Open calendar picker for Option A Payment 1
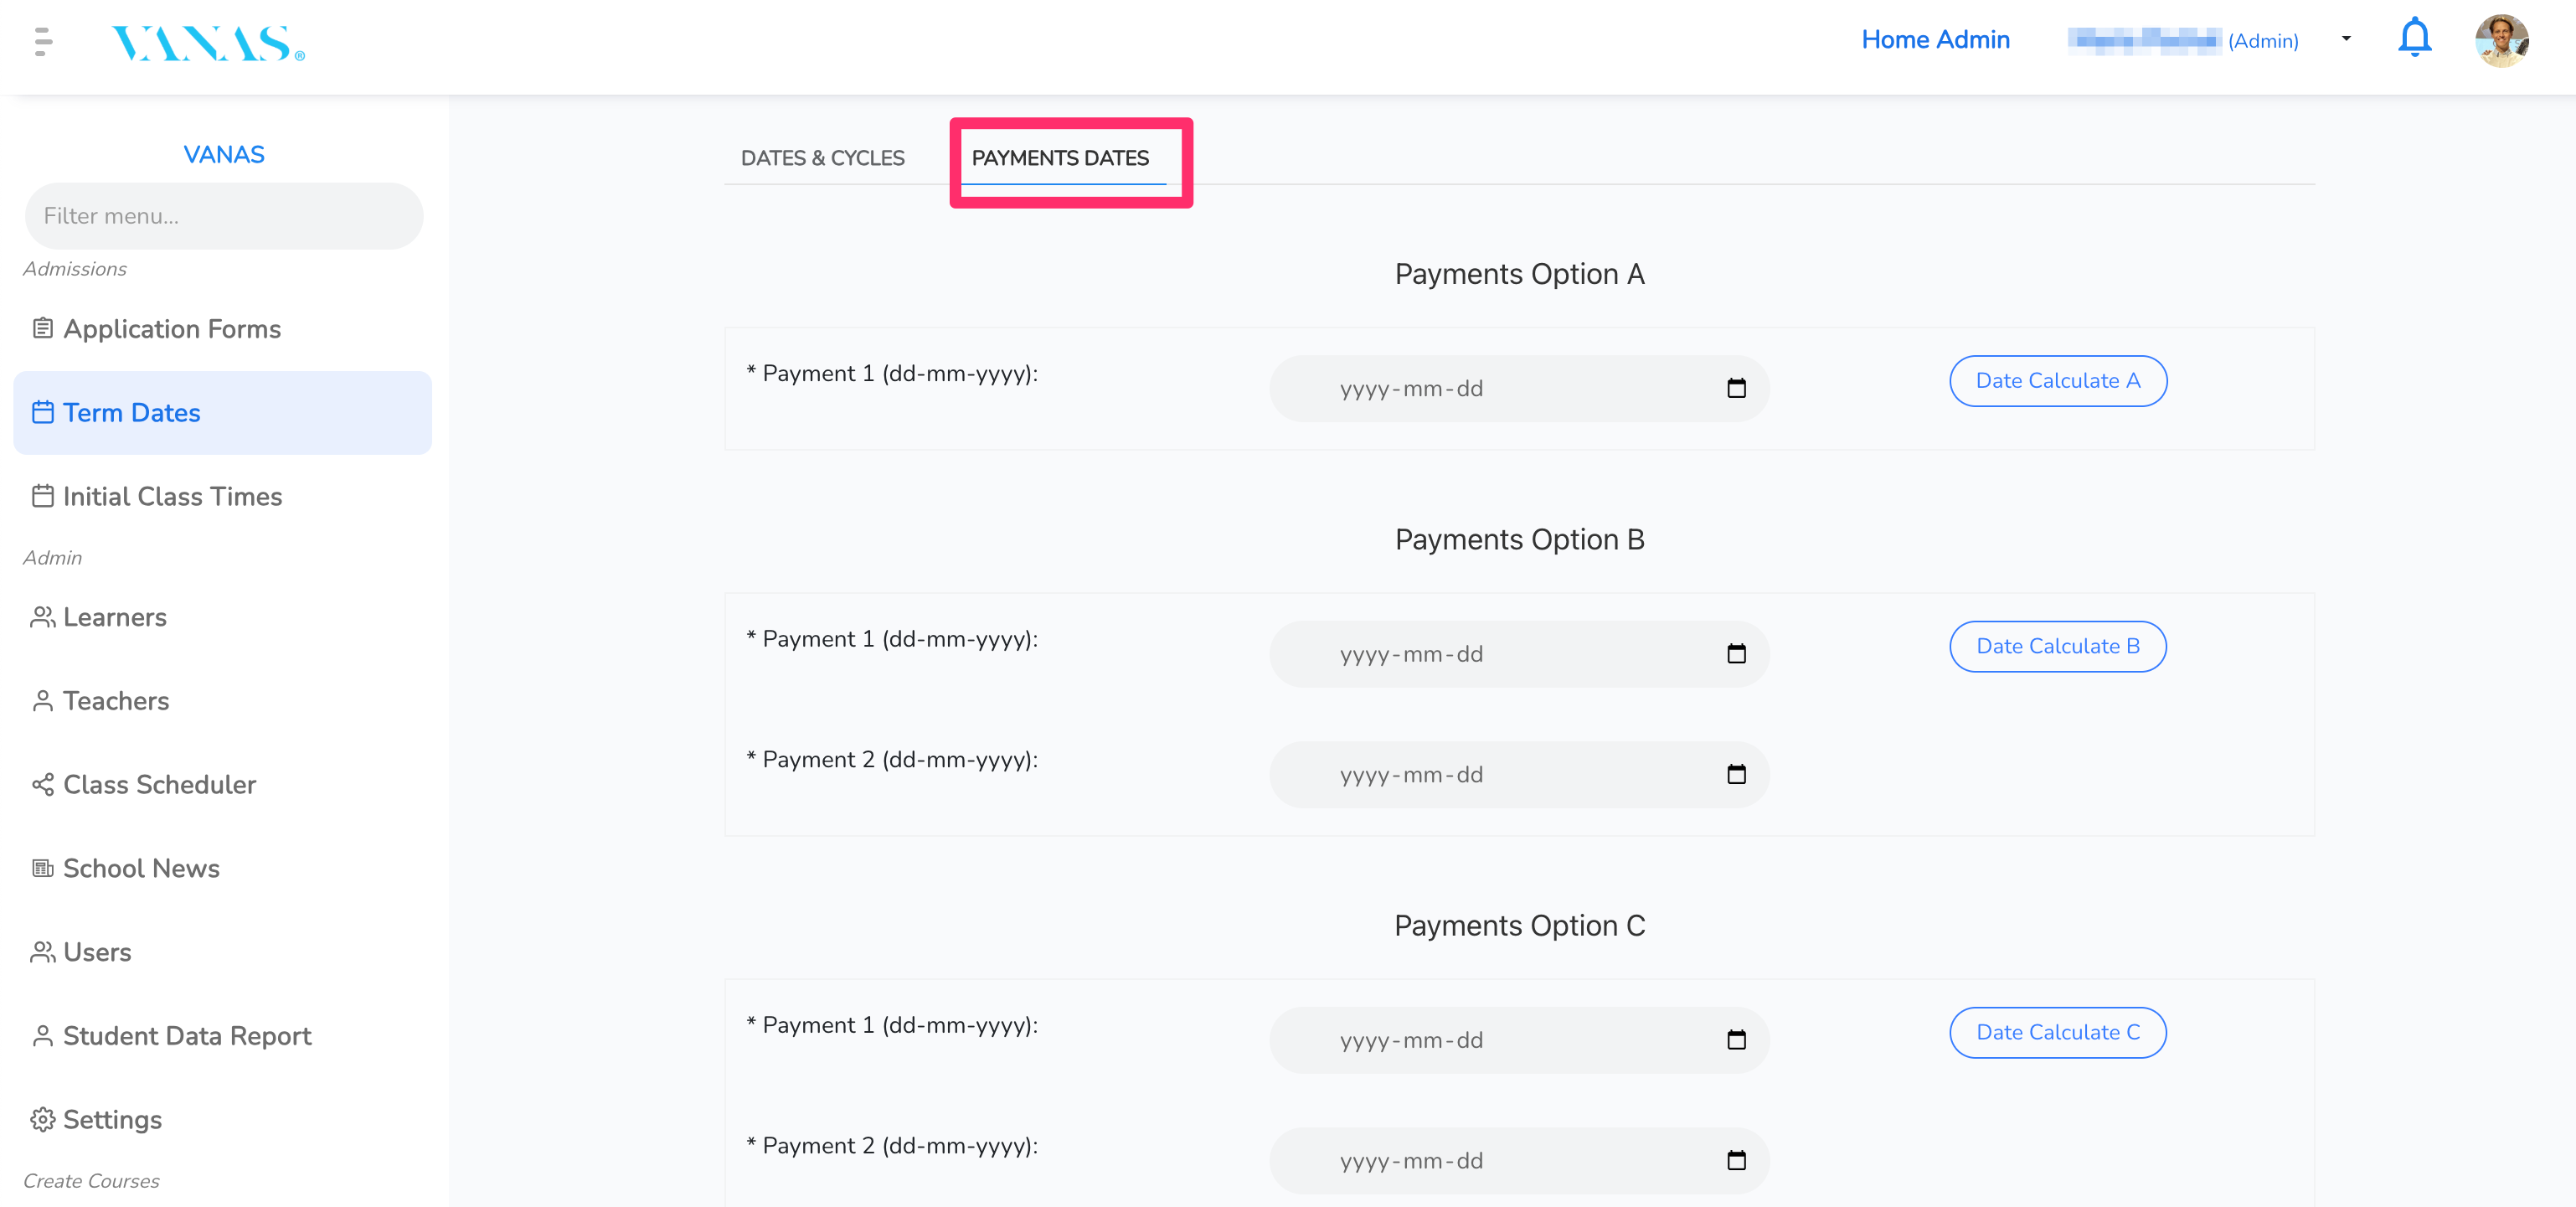2576x1207 pixels. [1736, 388]
